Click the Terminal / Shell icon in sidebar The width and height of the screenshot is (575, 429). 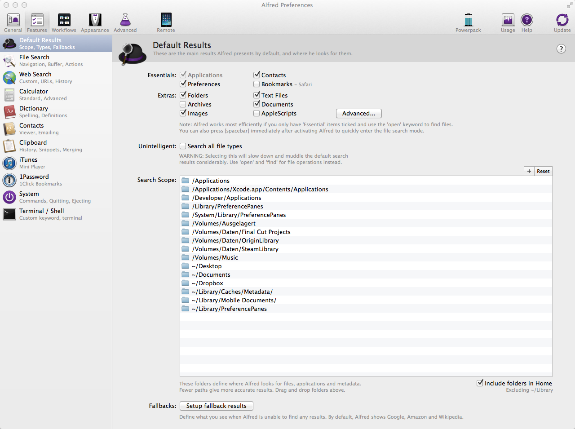click(x=9, y=214)
